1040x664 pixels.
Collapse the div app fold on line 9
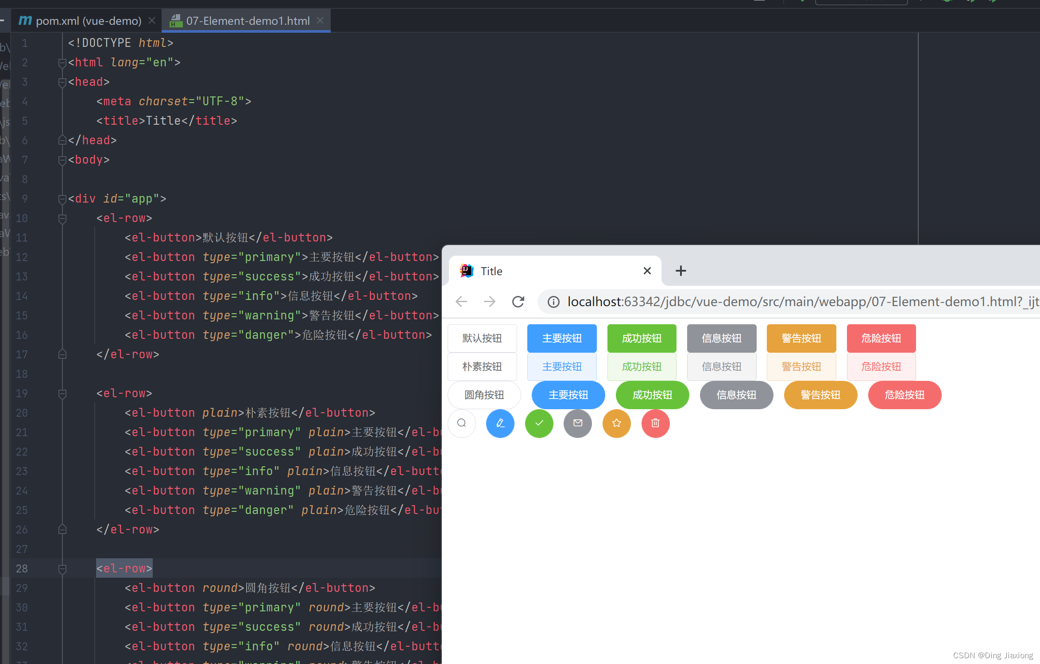62,199
